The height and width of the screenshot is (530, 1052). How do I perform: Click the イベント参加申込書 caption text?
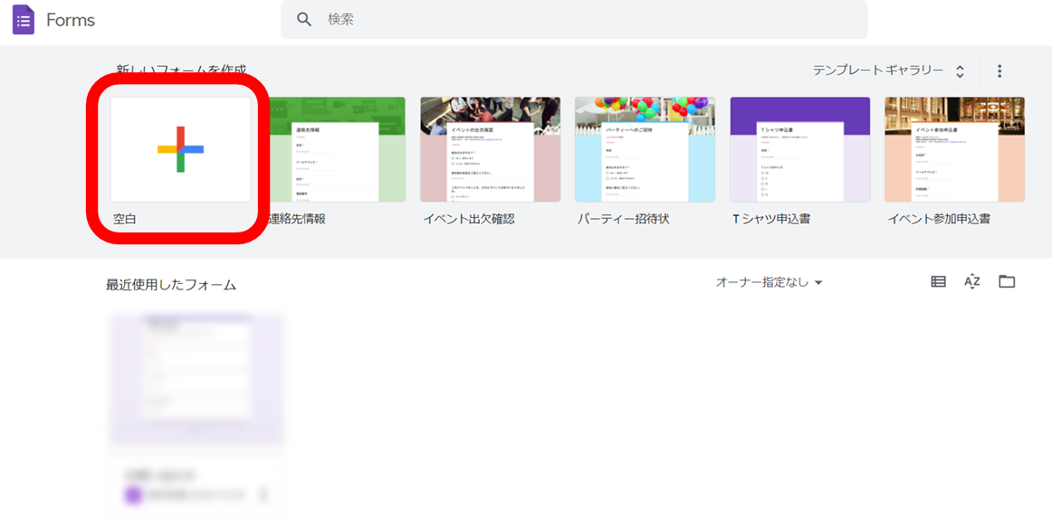[939, 219]
